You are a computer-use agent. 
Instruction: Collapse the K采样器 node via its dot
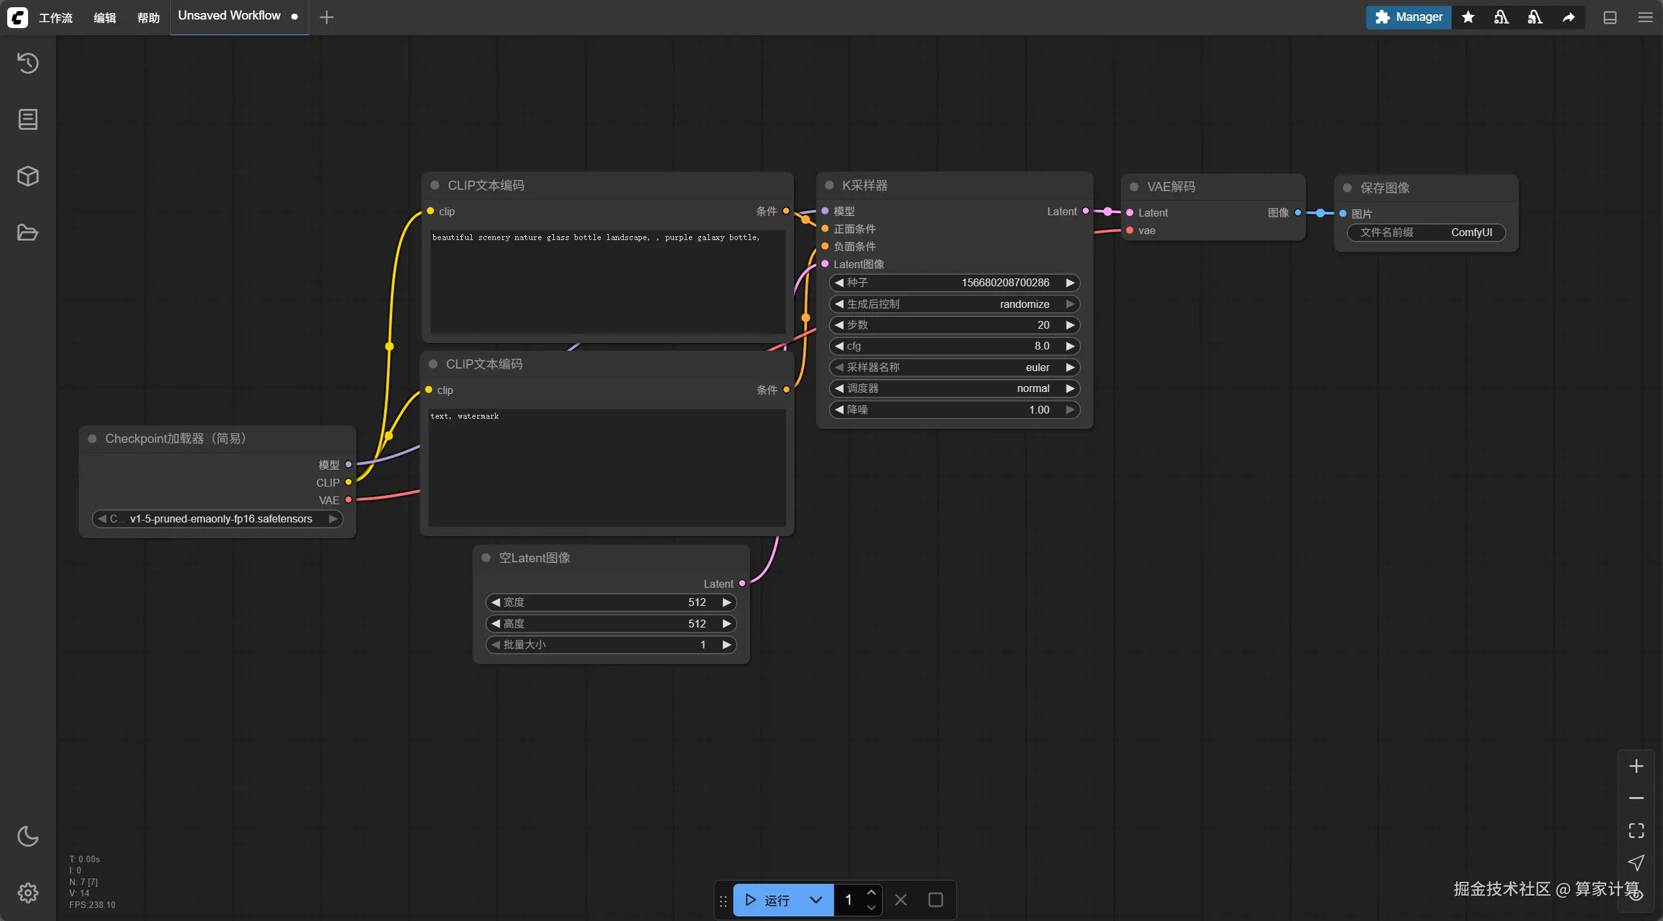point(829,186)
